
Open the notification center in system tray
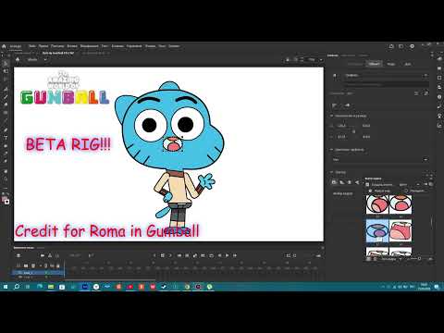click(437, 287)
